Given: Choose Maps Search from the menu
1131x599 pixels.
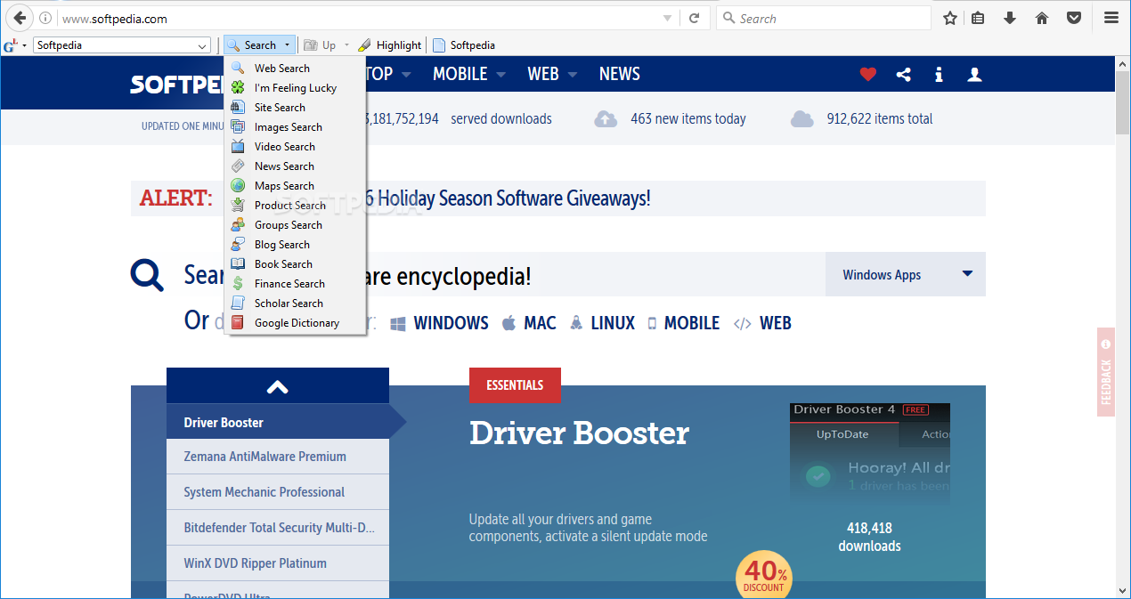Looking at the screenshot, I should point(295,186).
